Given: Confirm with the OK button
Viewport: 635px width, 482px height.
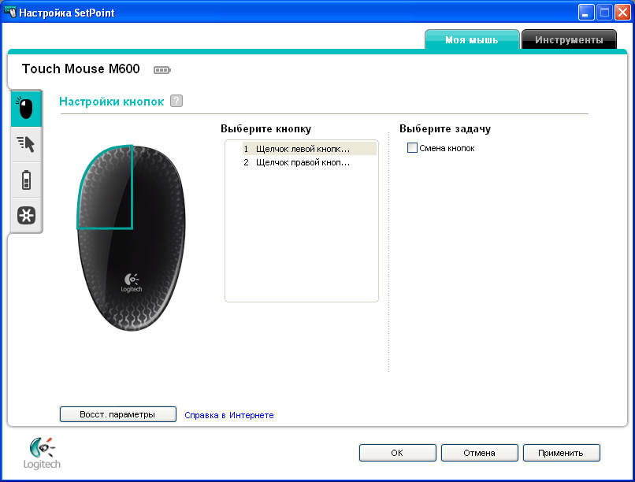Looking at the screenshot, I should [x=397, y=453].
